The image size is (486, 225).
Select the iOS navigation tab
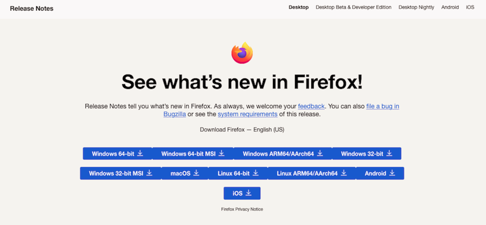(470, 7)
